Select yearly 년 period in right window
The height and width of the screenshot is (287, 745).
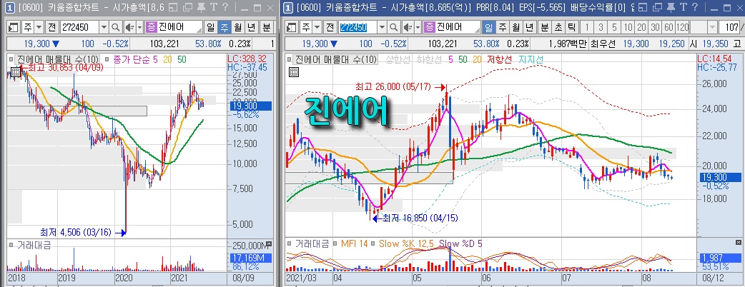pos(531,27)
